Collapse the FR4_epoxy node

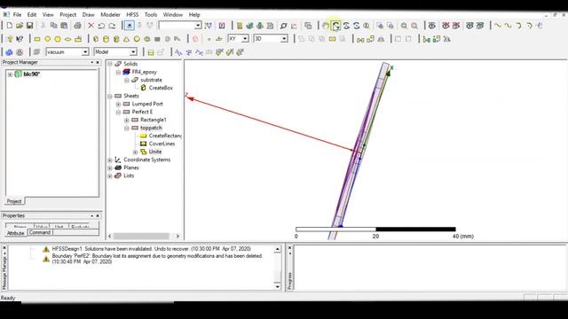tap(118, 72)
